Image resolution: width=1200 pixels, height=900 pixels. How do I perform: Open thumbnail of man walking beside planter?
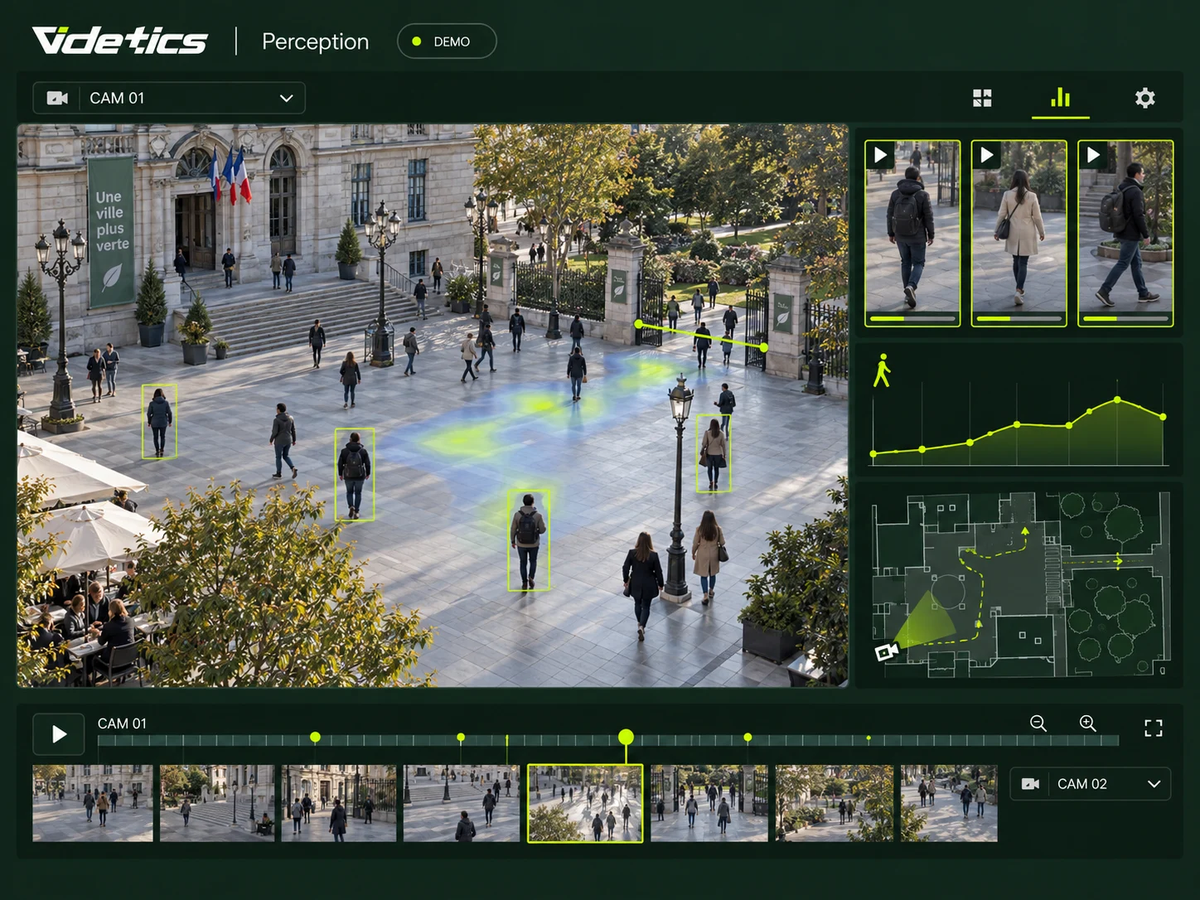[x=1125, y=233]
